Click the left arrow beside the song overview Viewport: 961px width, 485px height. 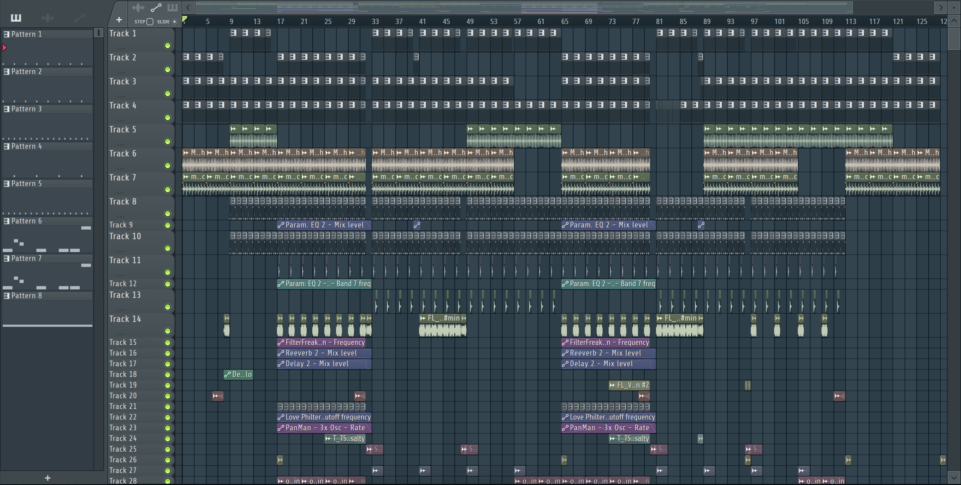(189, 7)
